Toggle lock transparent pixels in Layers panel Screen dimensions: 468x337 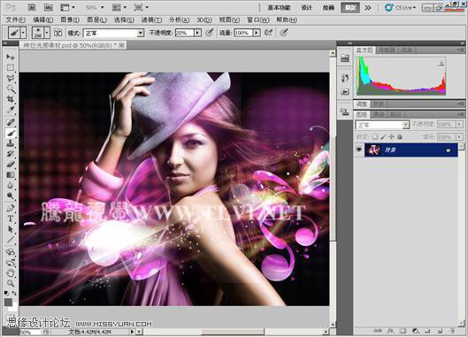(375, 137)
